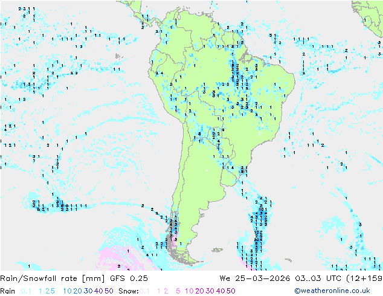Select the Rain legend 10 color value
This screenshot has width=383, height=296.
68,291
